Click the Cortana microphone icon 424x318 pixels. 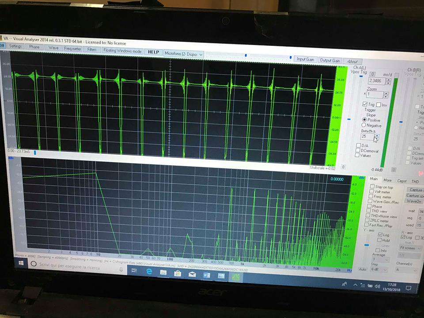click(121, 269)
